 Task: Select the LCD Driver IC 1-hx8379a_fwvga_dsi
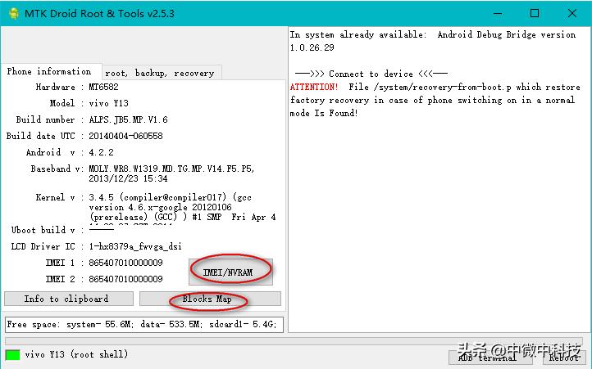pos(135,246)
